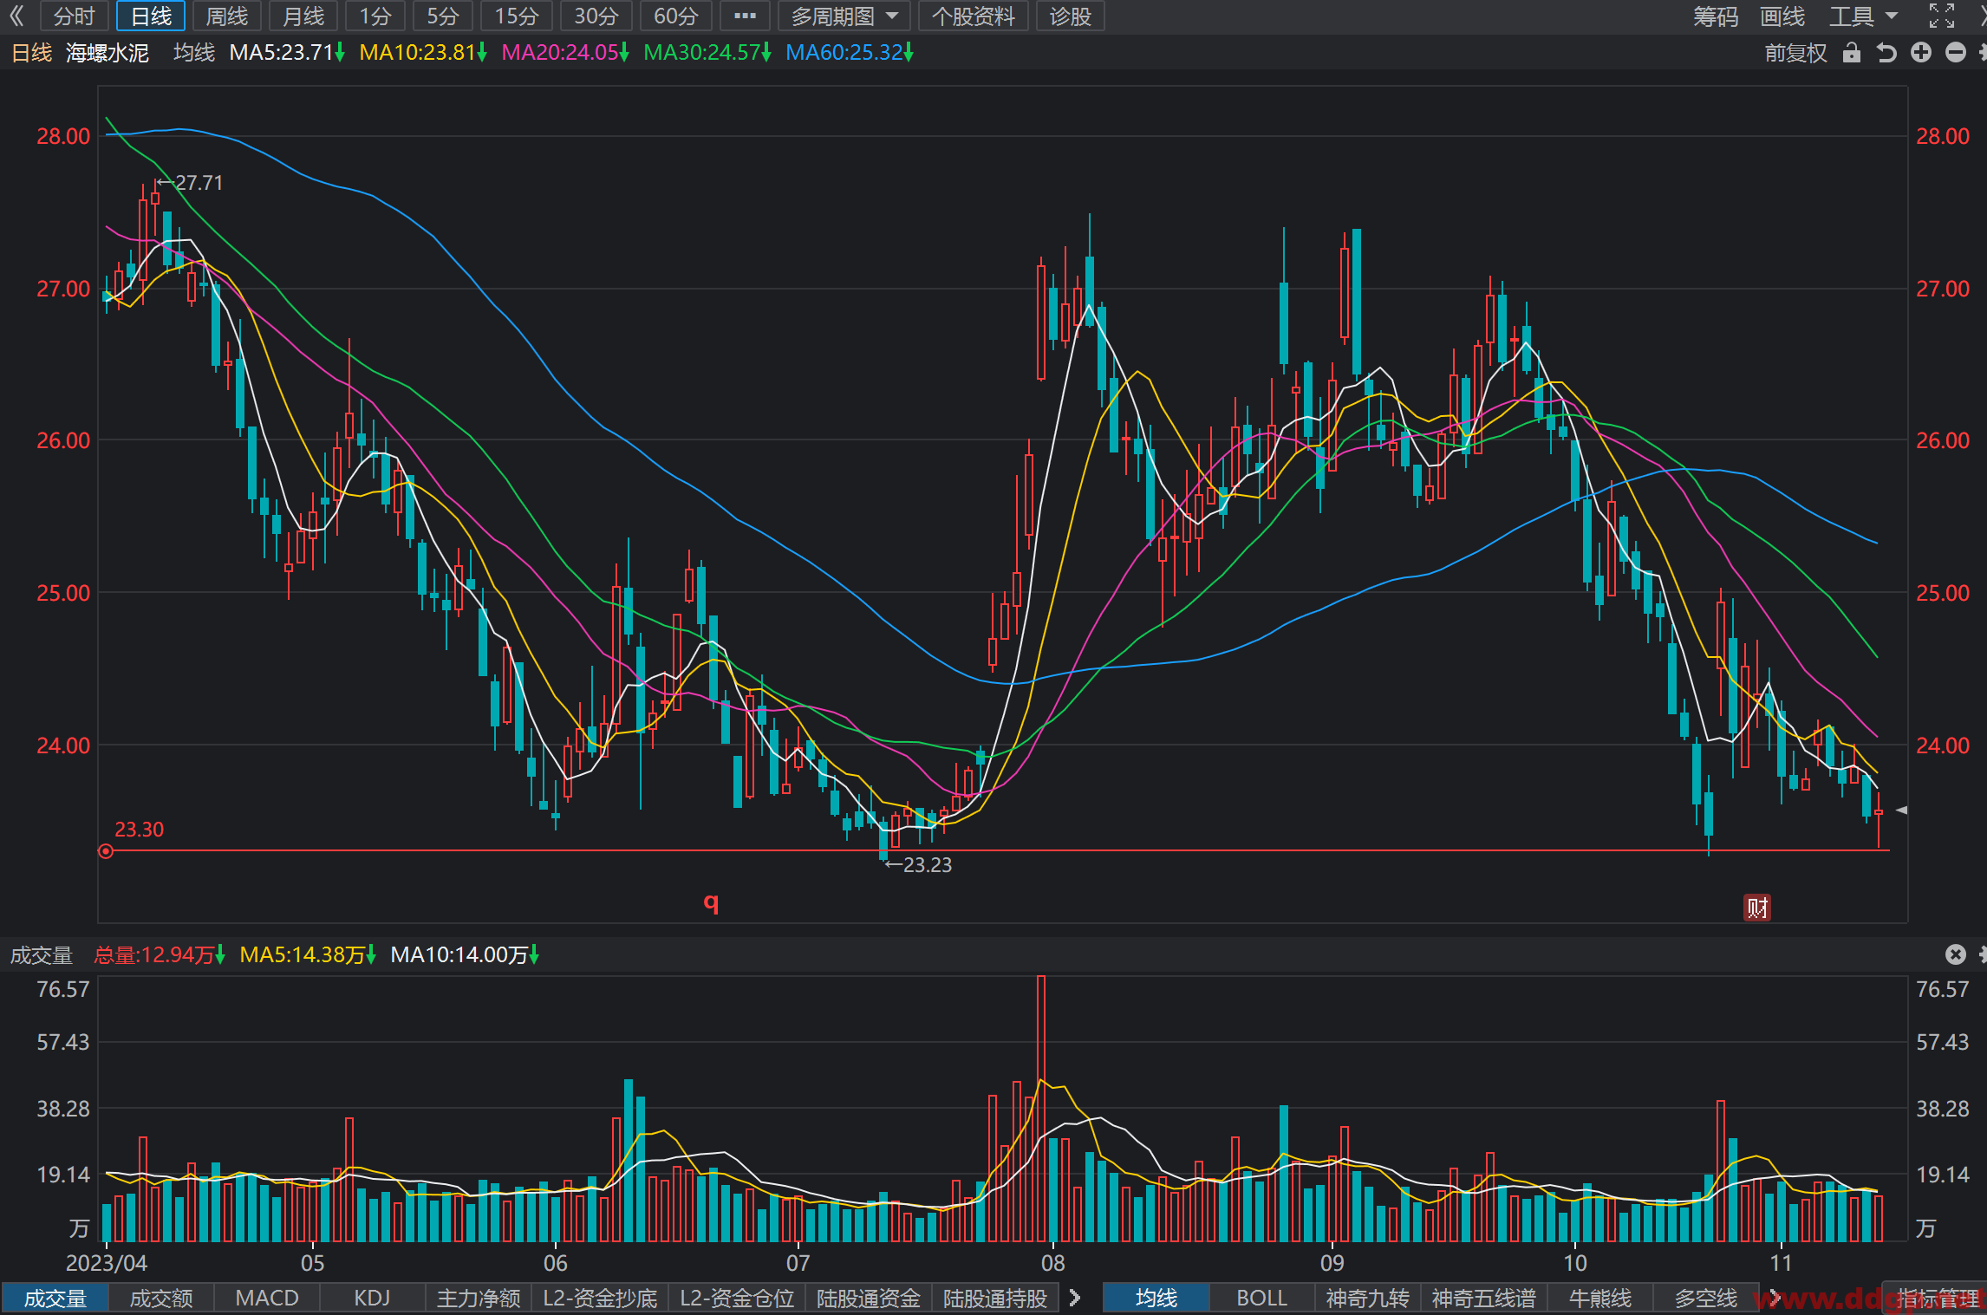Viewport: 1987px width, 1315px height.
Task: Switch main chart to 牛熊线
Action: coord(1600,1298)
